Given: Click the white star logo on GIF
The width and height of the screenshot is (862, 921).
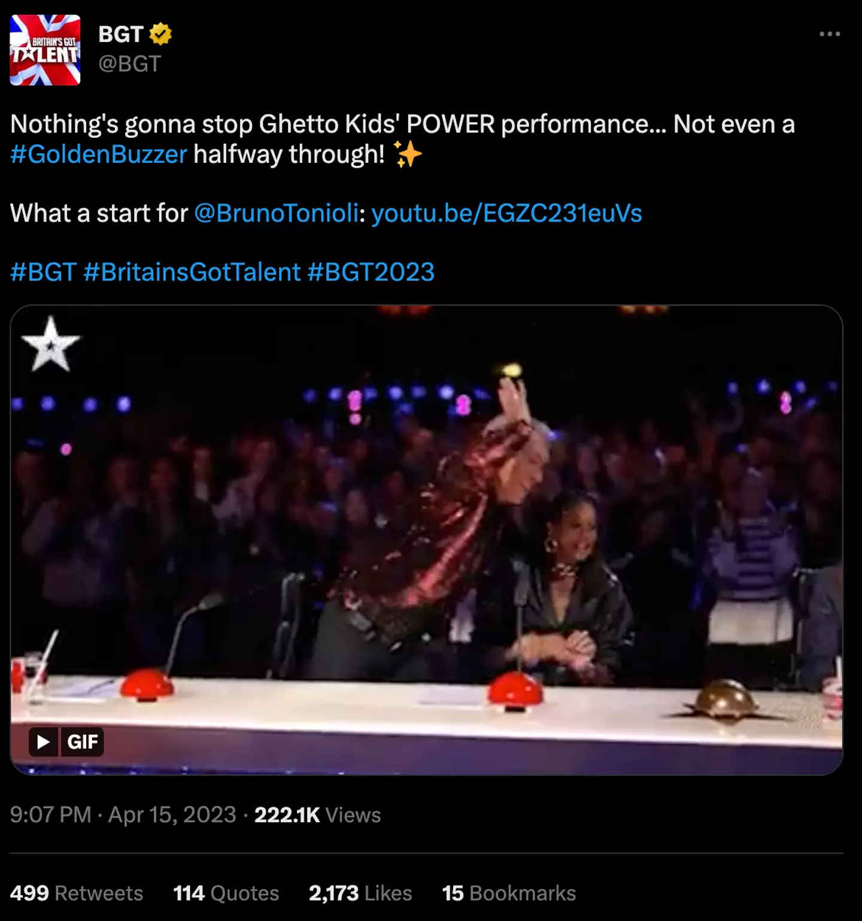Looking at the screenshot, I should click(x=50, y=344).
